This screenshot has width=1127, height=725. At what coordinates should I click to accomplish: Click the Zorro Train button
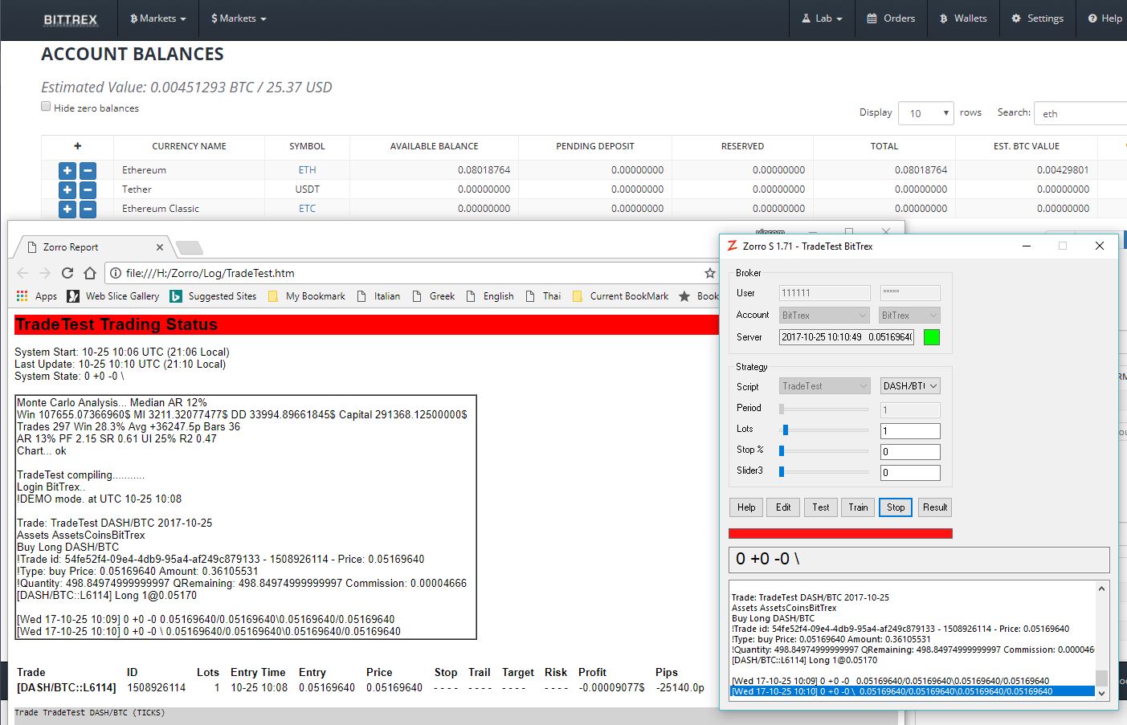[x=858, y=507]
